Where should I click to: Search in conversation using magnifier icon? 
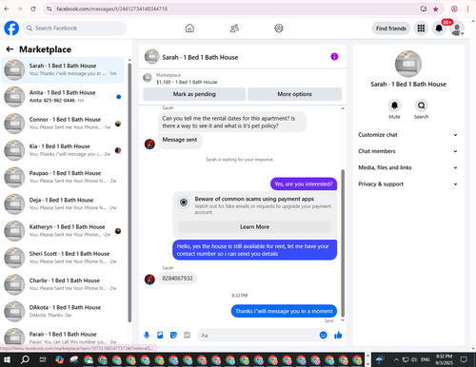[x=421, y=106]
